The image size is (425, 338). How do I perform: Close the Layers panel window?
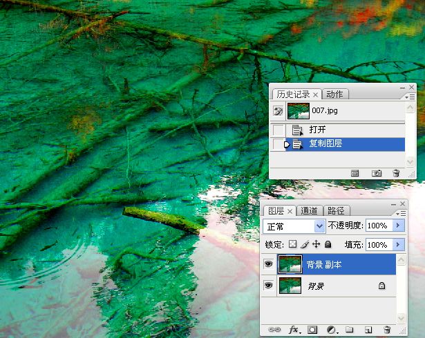click(402, 203)
